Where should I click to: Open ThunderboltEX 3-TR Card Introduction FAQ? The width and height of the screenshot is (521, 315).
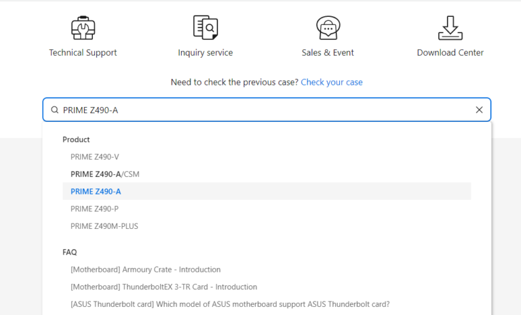click(x=163, y=287)
